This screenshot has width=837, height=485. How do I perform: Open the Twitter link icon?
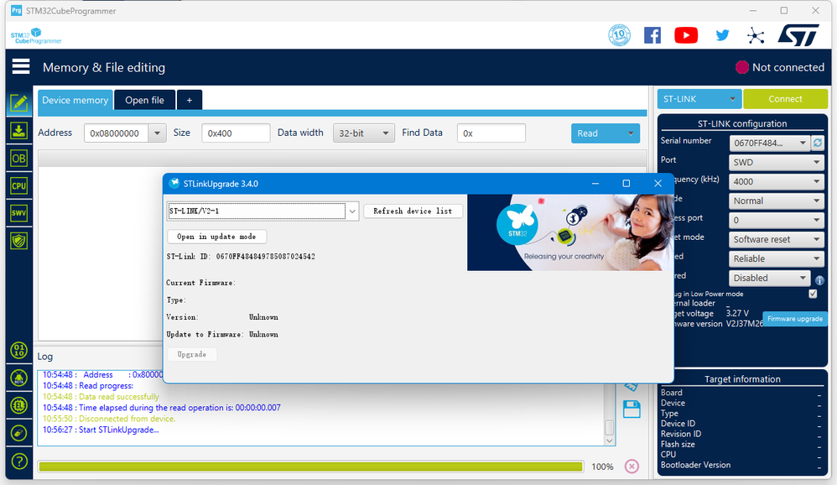coord(722,35)
